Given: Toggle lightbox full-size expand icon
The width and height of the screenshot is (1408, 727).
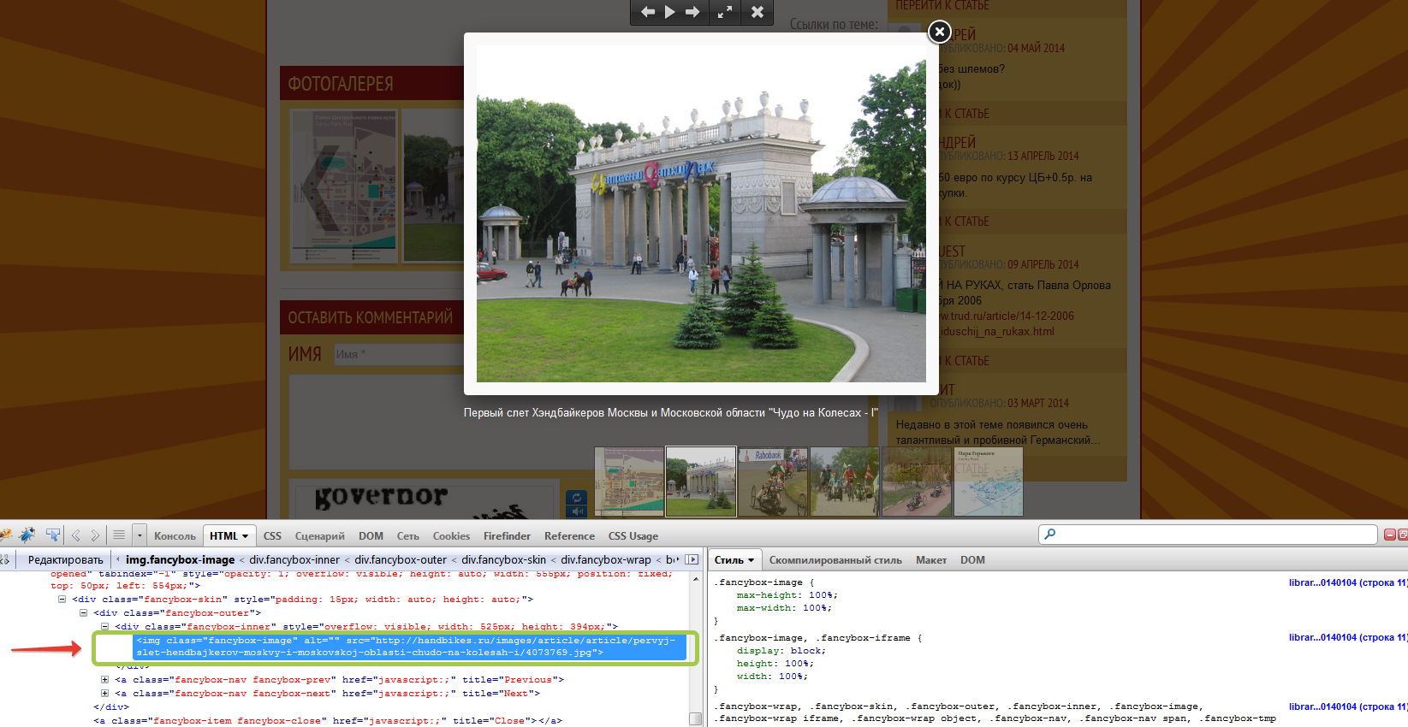Looking at the screenshot, I should pyautogui.click(x=725, y=12).
